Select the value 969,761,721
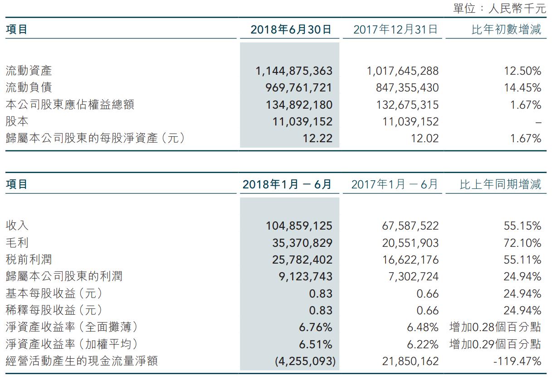 click(298, 88)
